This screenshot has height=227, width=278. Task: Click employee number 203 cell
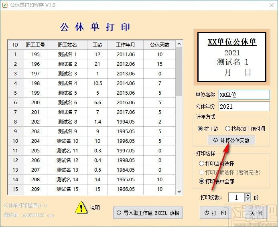35,131
